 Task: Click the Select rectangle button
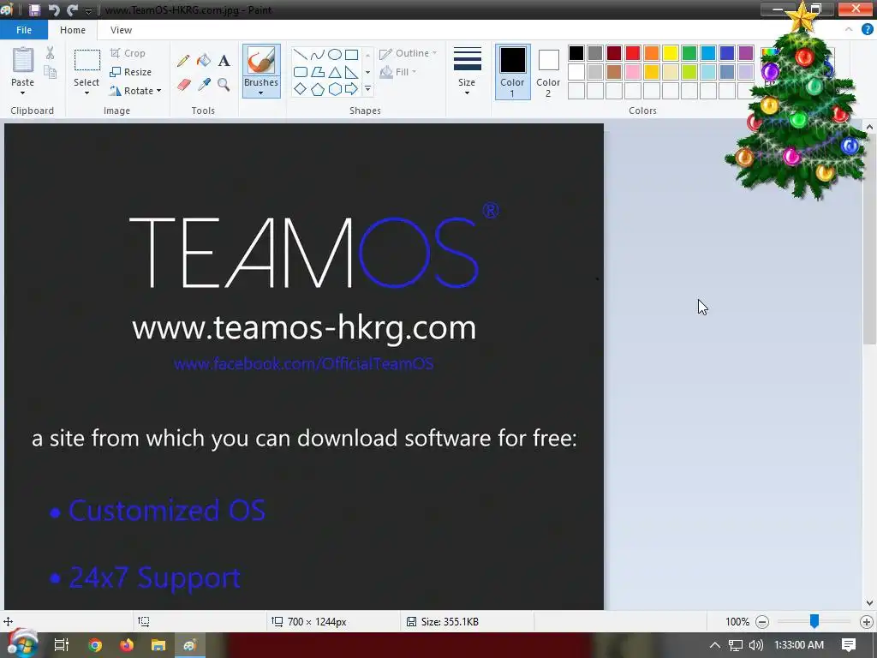point(87,61)
